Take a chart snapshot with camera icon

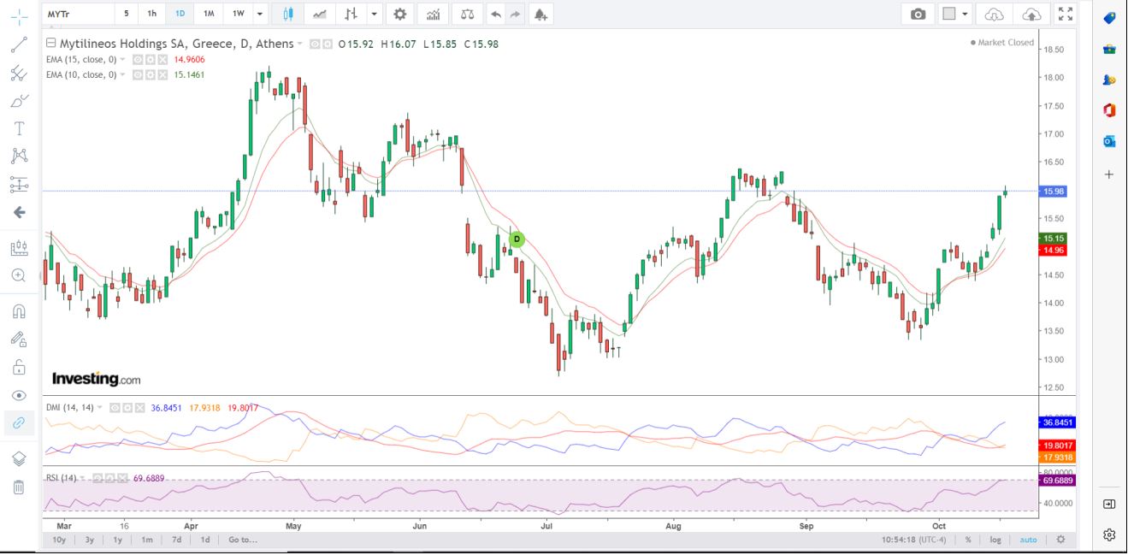tap(918, 14)
